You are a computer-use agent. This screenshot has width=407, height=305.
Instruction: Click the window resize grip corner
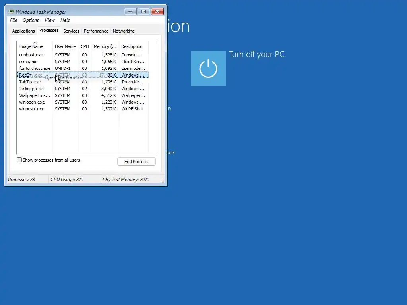tap(162, 181)
